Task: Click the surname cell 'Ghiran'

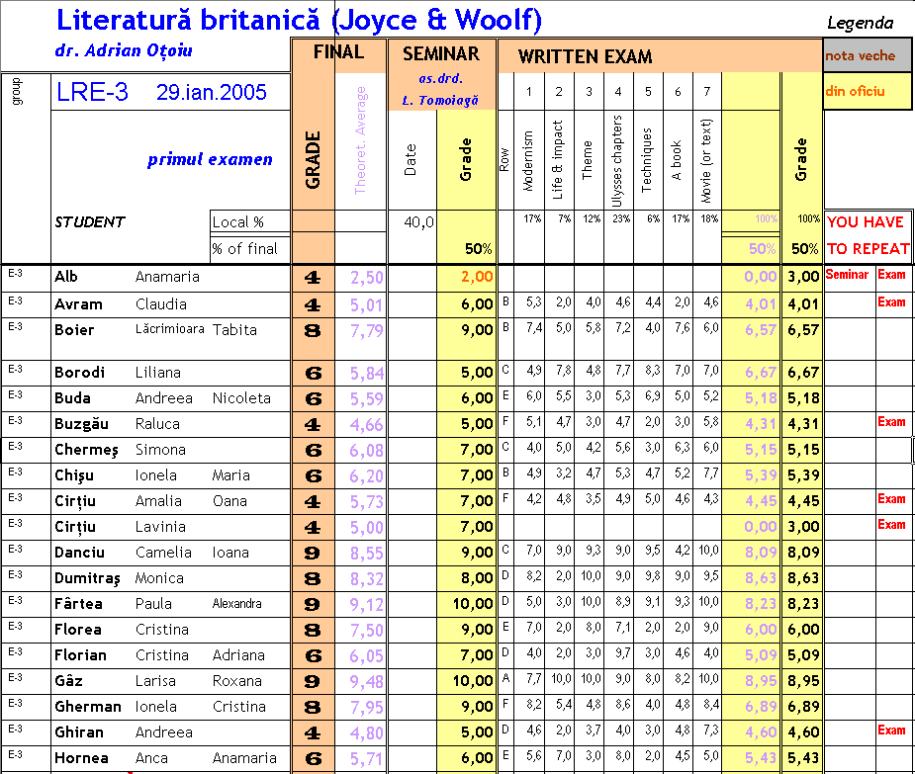Action: pyautogui.click(x=79, y=732)
